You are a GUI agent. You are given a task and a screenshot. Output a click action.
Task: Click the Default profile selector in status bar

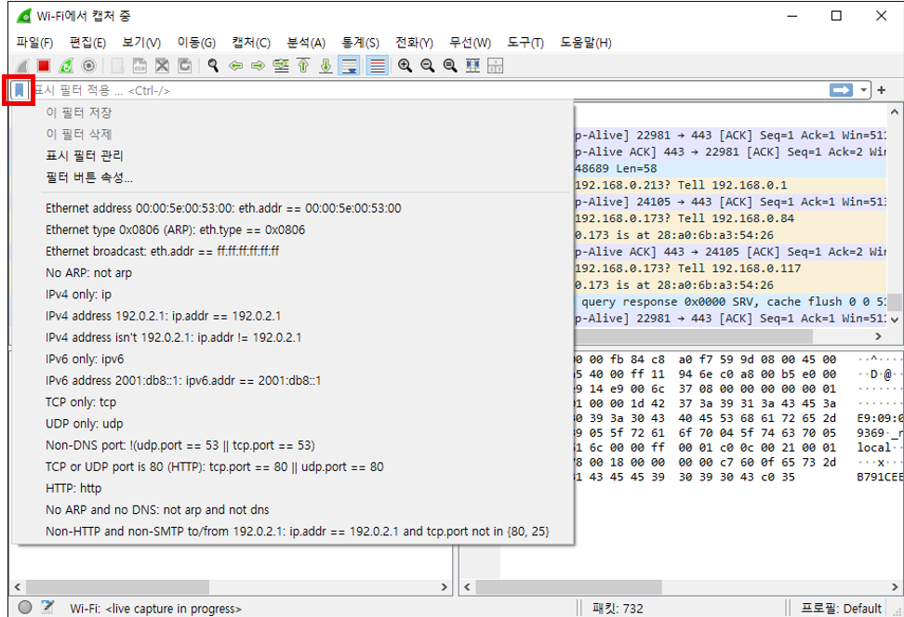click(x=842, y=608)
